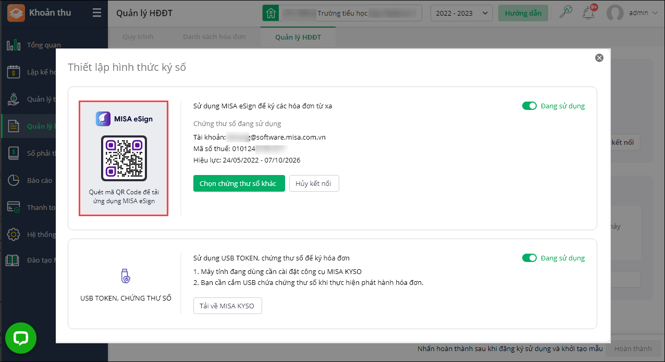This screenshot has height=362, width=665.
Task: Switch to the Quy trình tab
Action: tap(138, 37)
